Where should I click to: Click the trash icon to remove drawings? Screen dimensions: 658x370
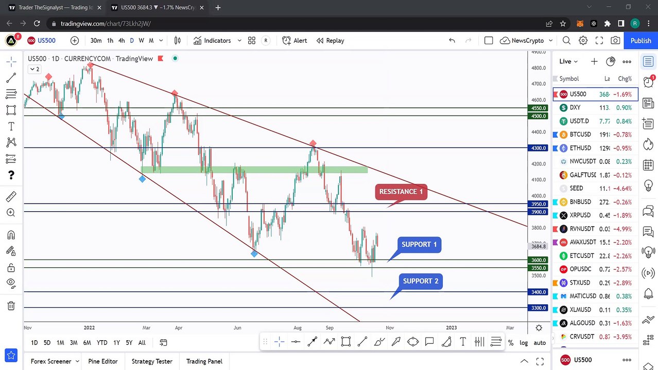coord(11,306)
